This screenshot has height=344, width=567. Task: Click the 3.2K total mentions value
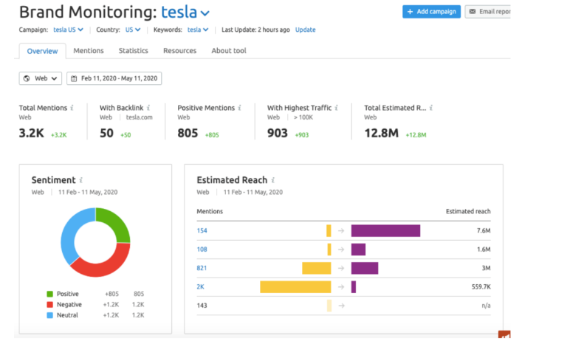(32, 133)
